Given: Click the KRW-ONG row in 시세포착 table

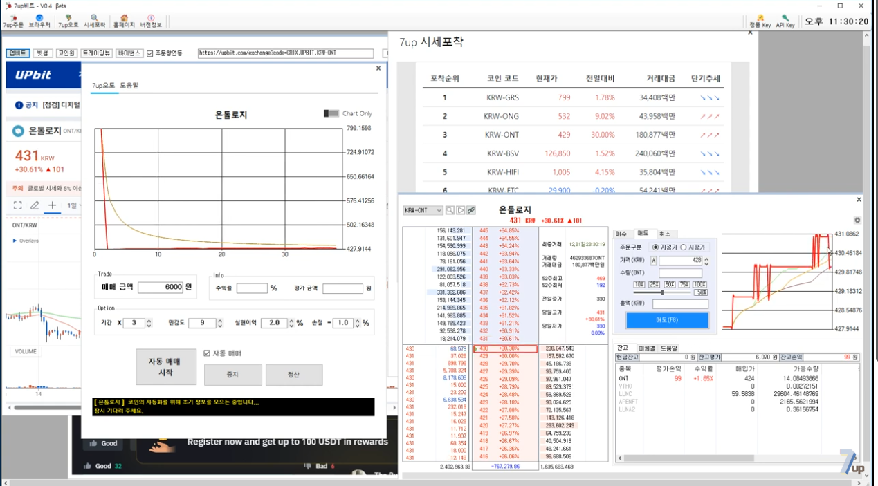Looking at the screenshot, I should pos(573,116).
